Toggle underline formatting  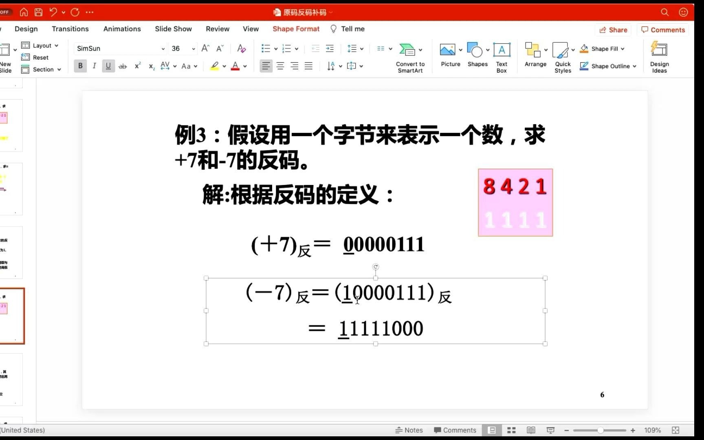click(108, 66)
